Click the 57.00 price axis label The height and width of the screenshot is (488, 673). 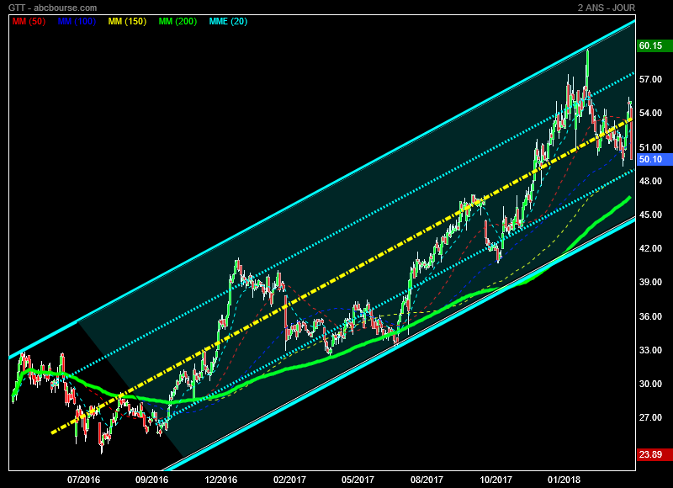[650, 79]
